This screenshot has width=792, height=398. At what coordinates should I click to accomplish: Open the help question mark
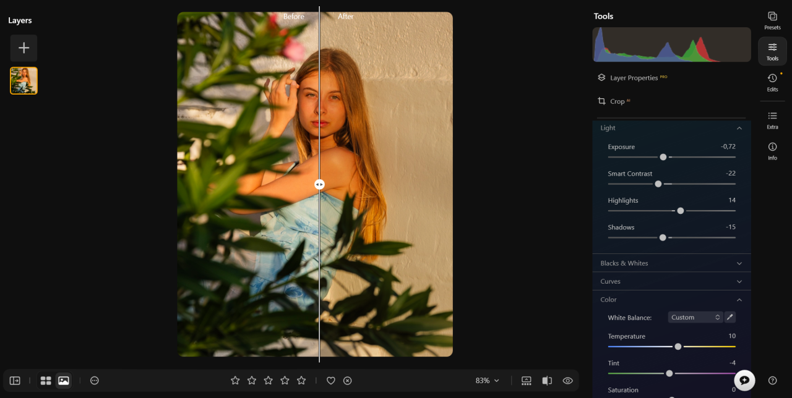coord(772,381)
